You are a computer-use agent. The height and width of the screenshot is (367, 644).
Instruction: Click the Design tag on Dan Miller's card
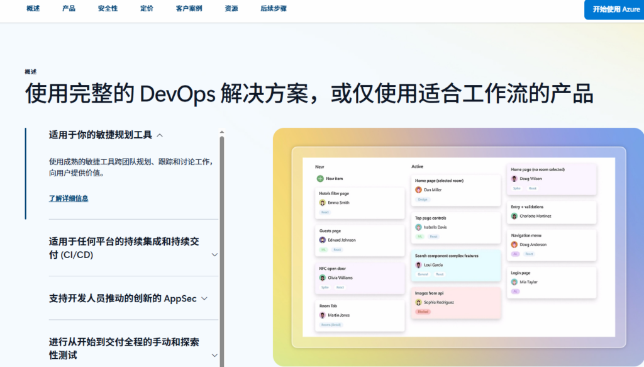click(422, 200)
